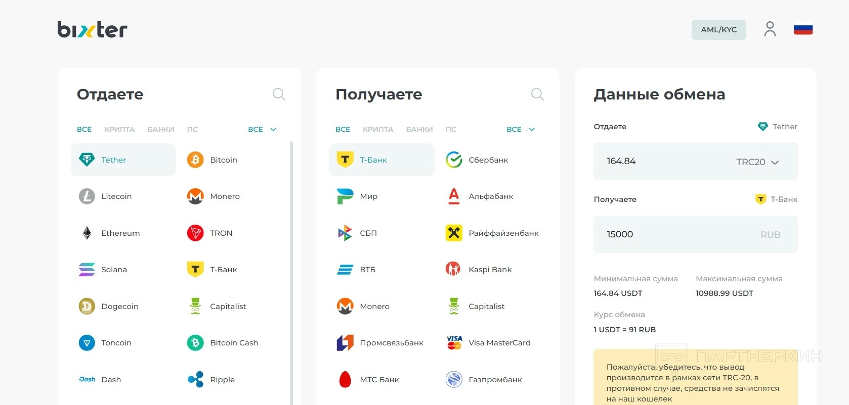849x405 pixels.
Task: Select ВСЕ tab in Отдаете panel
Action: click(x=84, y=129)
